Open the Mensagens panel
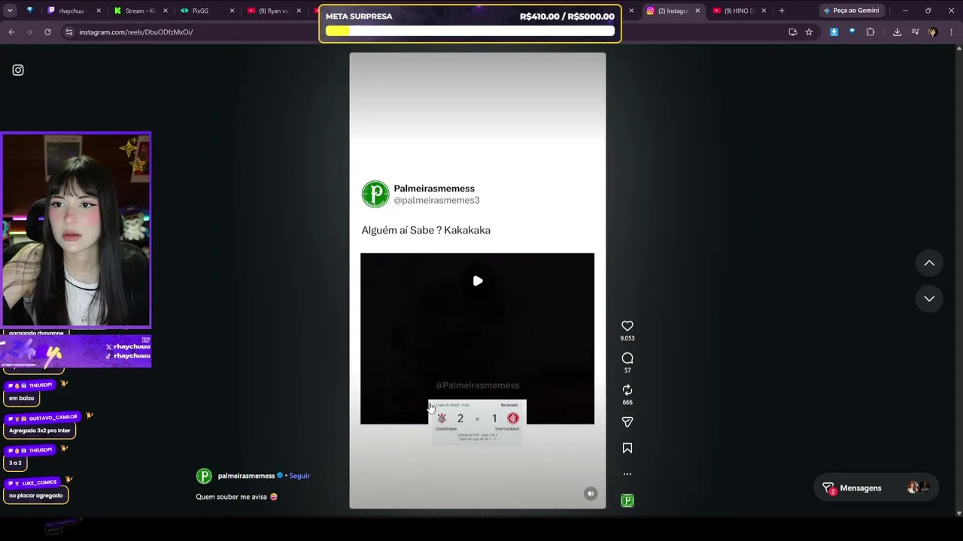Viewport: 963px width, 541px height. pos(876,488)
